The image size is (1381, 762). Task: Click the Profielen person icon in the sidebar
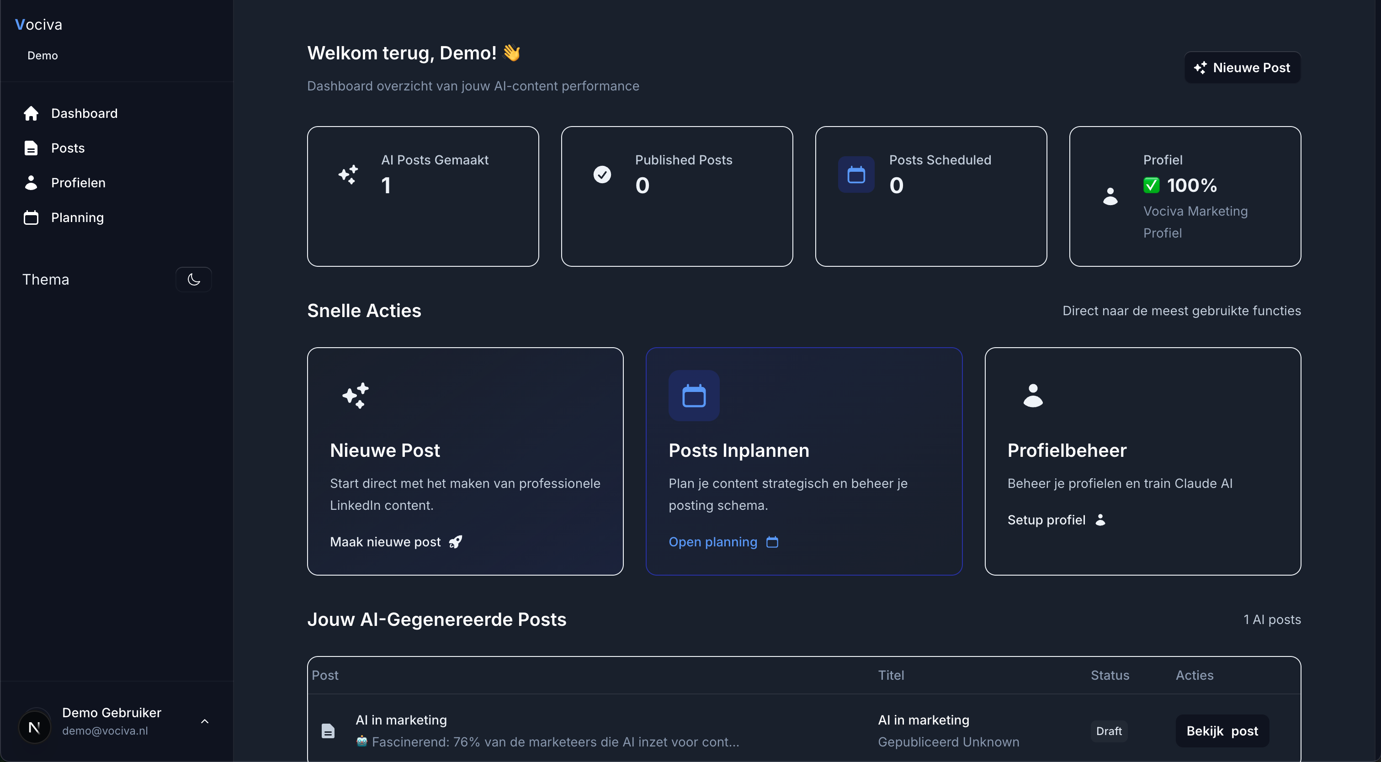tap(31, 183)
